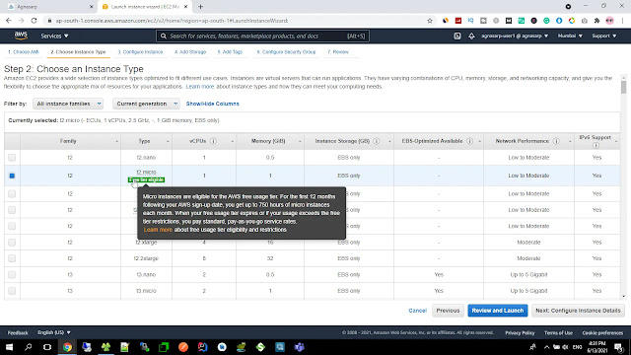631x355 pixels.
Task: Open Windows notification center icon
Action: pyautogui.click(x=618, y=347)
